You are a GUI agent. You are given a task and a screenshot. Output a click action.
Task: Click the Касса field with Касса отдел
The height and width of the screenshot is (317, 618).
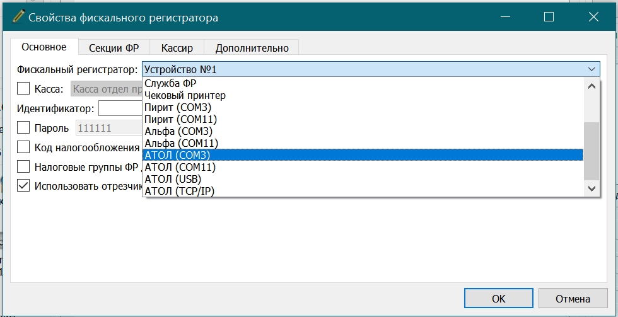(107, 89)
